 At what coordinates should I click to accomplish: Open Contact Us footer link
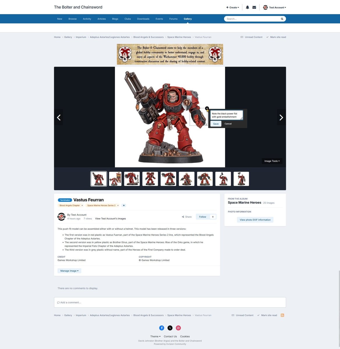click(x=170, y=336)
